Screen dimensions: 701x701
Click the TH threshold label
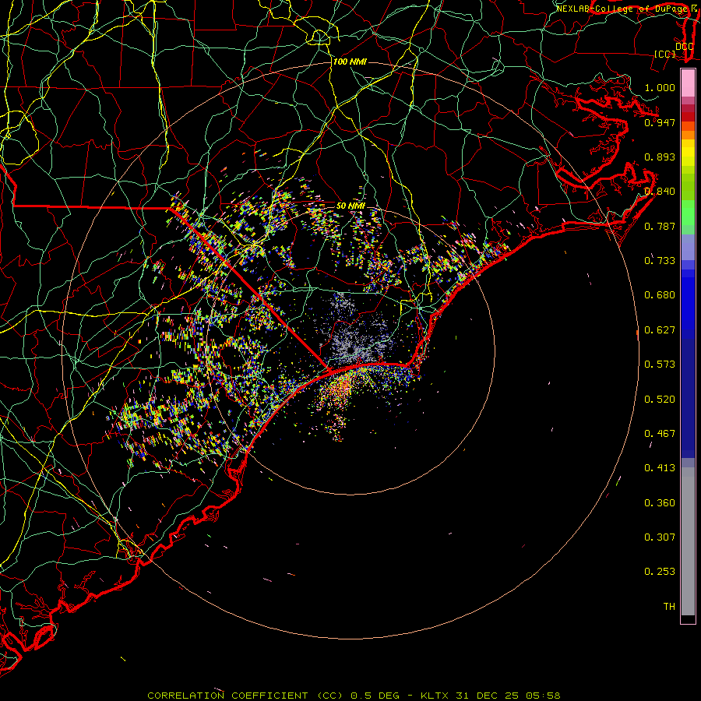coord(669,606)
